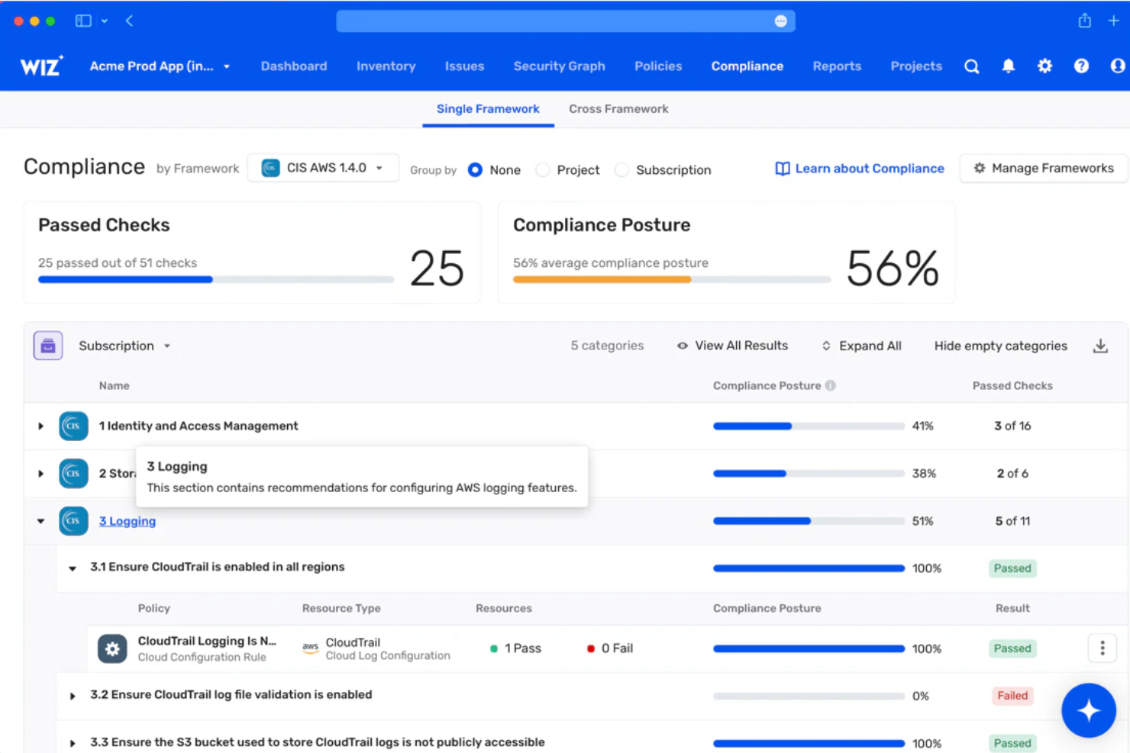Click the download export icon above the table
Image resolution: width=1130 pixels, height=753 pixels.
pos(1100,345)
